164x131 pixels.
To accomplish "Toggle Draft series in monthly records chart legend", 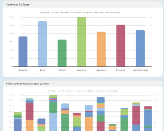I will (61, 91).
